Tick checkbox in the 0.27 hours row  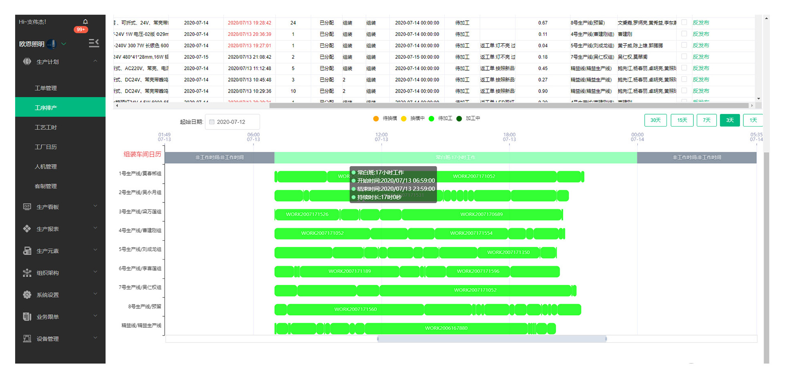pos(684,80)
